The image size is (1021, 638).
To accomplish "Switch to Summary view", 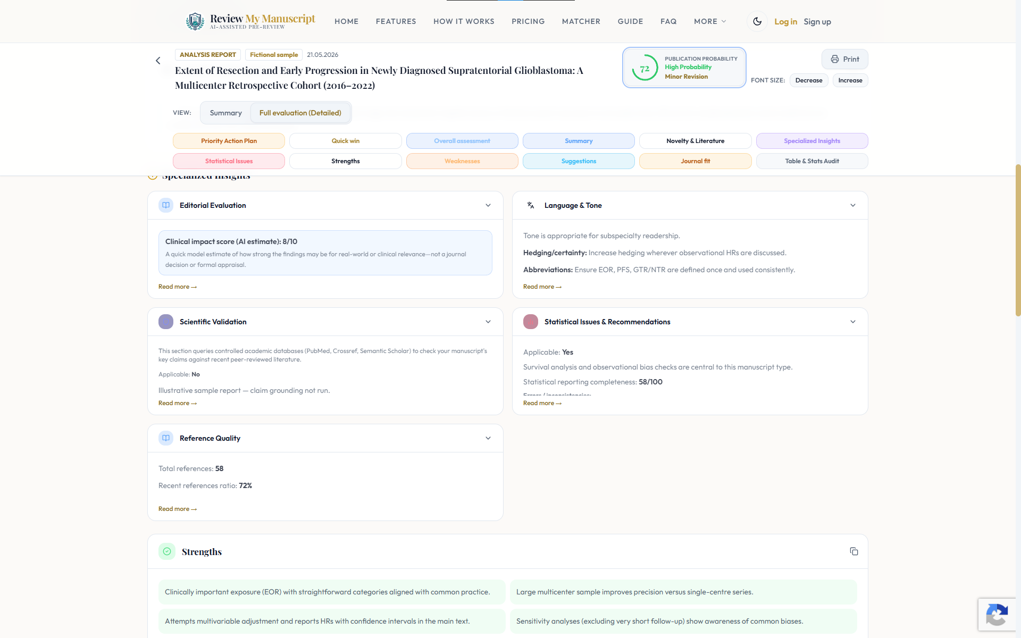I will [x=225, y=113].
